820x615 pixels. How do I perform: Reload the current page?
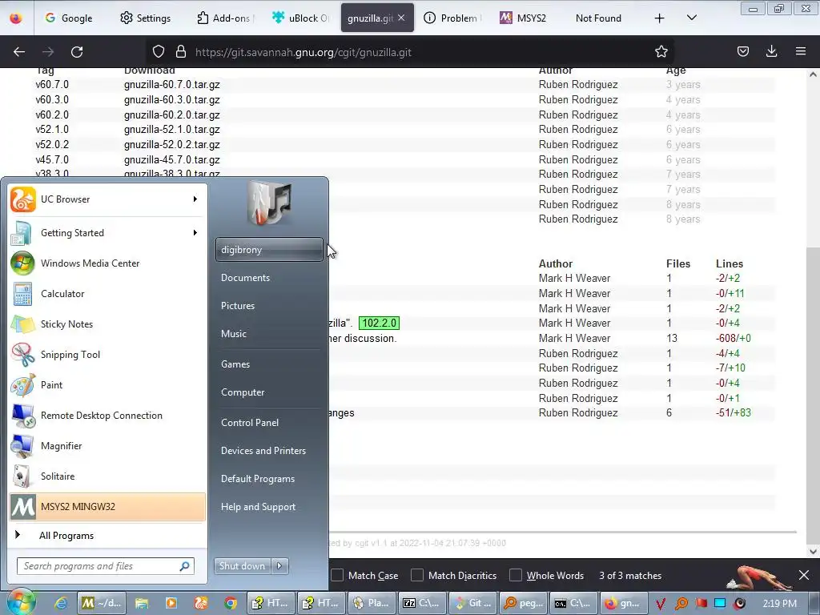77,52
